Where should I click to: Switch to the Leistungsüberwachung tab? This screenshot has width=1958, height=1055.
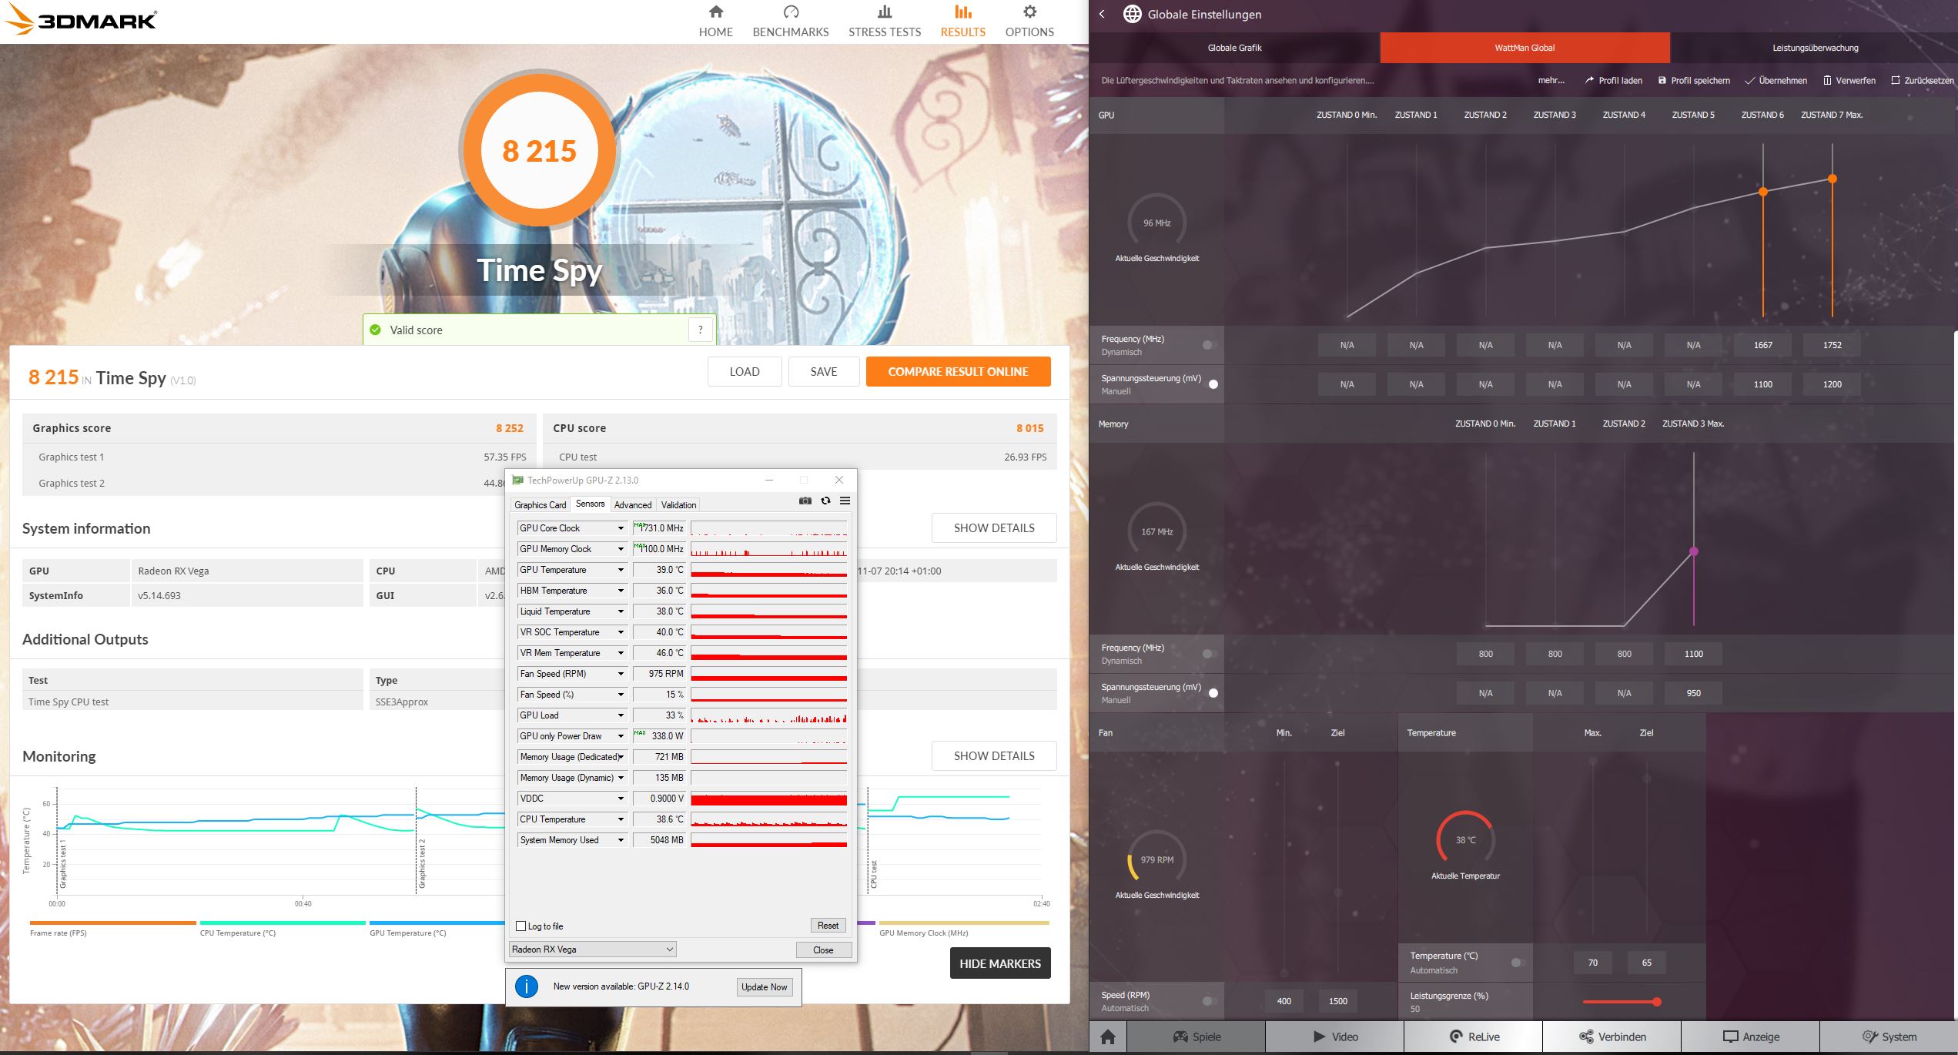tap(1815, 48)
